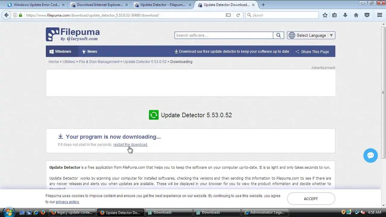
Task: Click the Search software input field
Action: [224, 35]
